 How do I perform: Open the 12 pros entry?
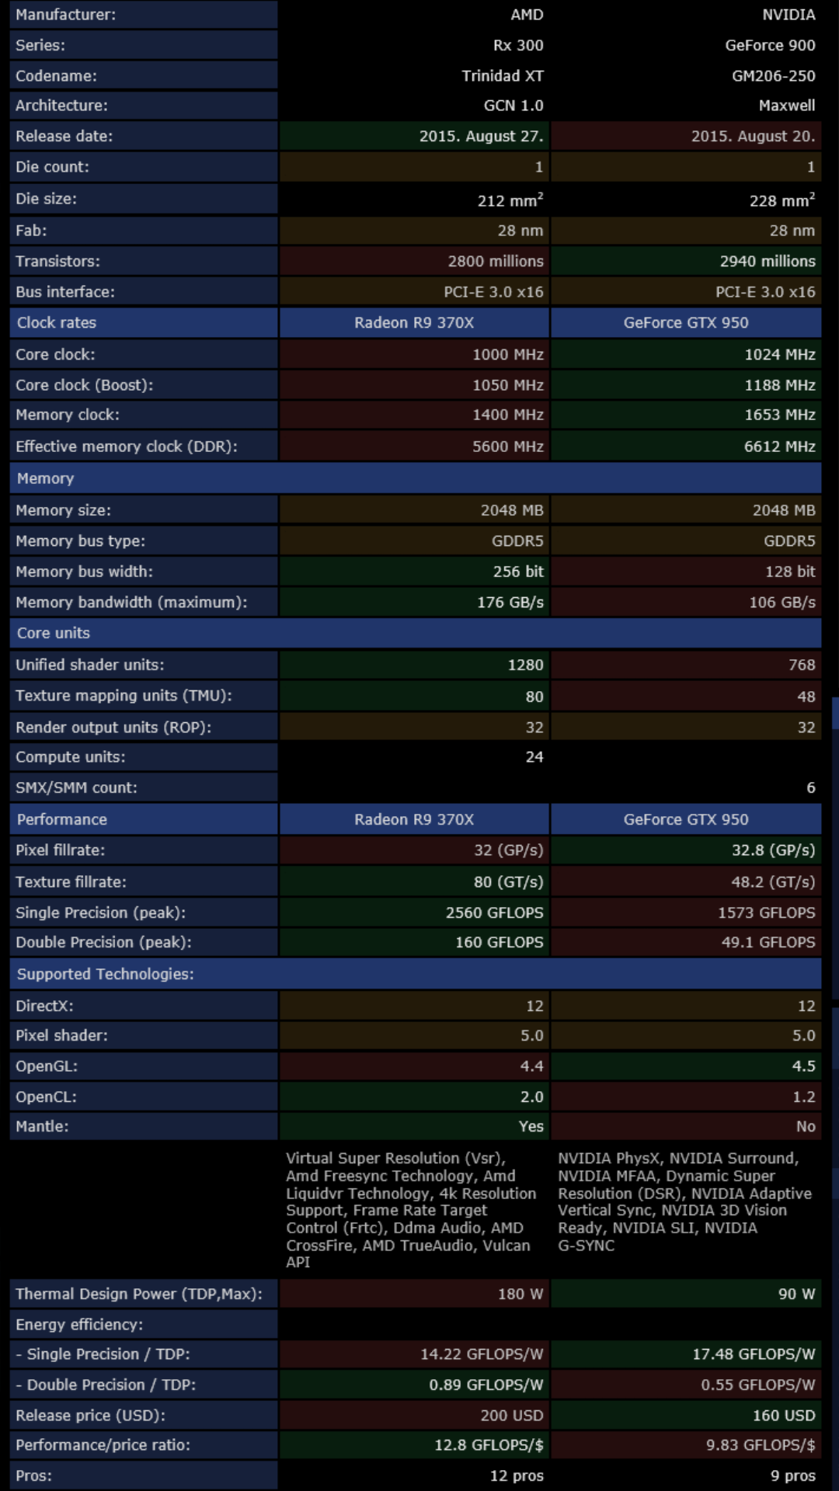517,1476
